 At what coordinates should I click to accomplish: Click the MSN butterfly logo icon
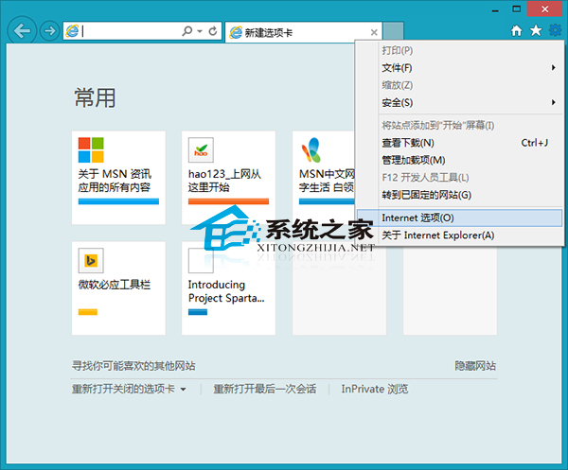coord(311,149)
